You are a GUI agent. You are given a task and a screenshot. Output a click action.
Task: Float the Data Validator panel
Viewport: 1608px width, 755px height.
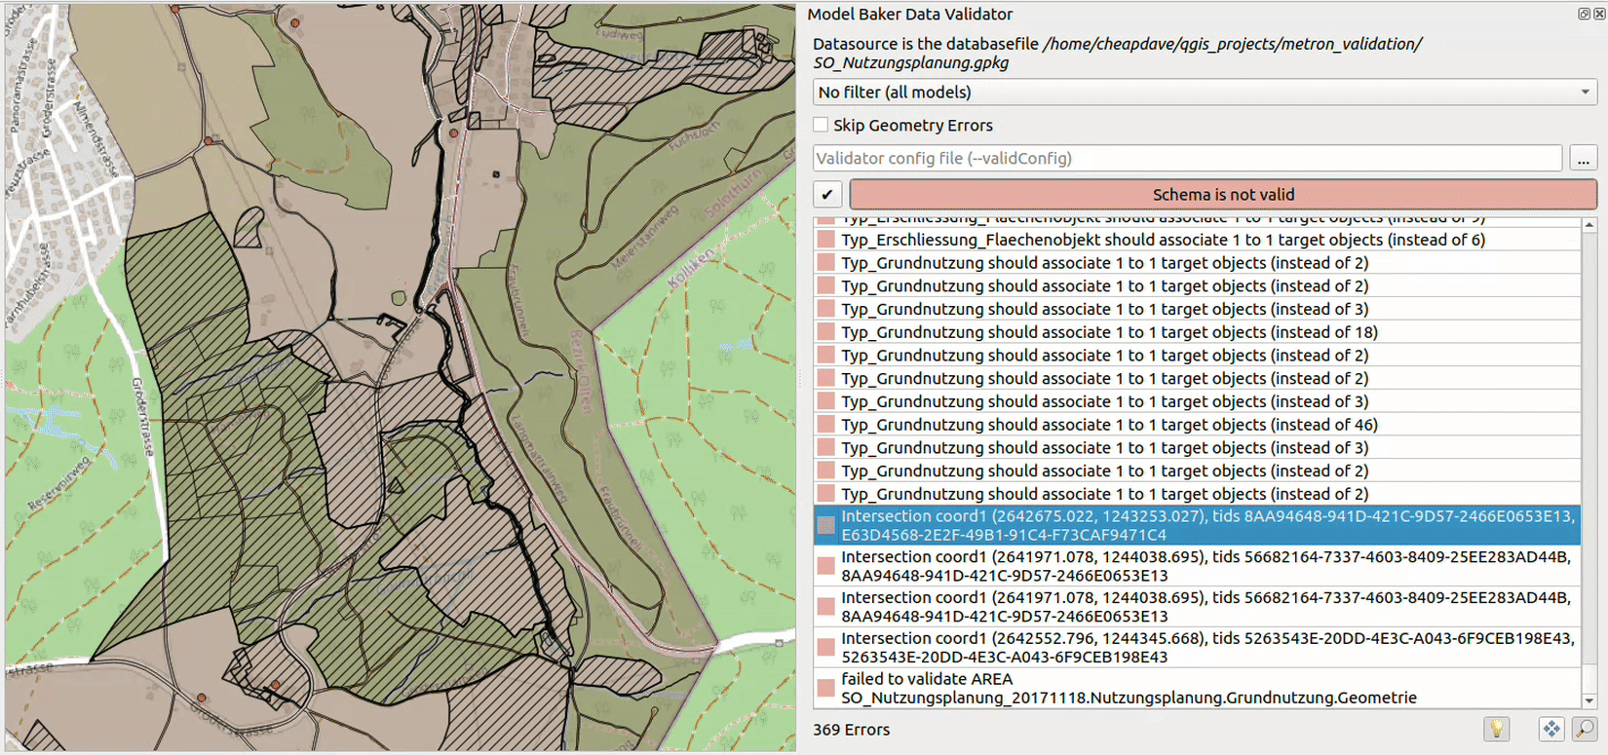click(x=1584, y=14)
